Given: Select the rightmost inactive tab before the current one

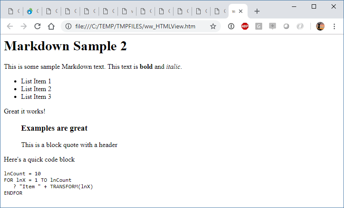Looking at the screenshot, I should tap(220, 11).
